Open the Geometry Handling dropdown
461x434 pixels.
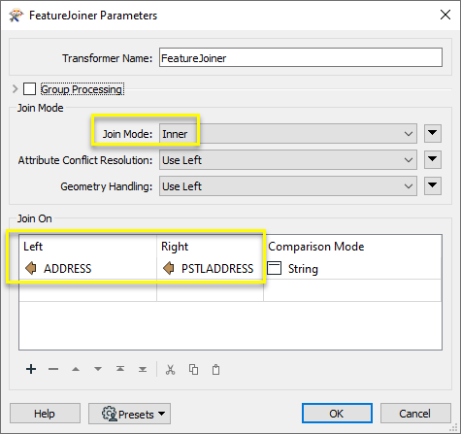[x=288, y=185]
